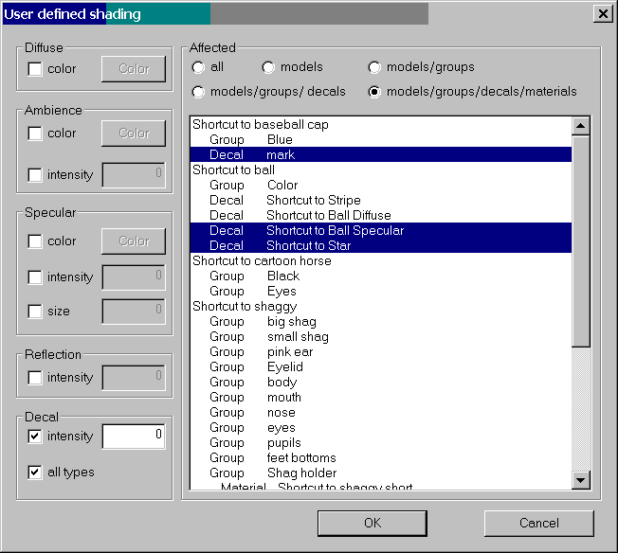Viewport: 618px width, 553px height.
Task: Click the list scrollbar thumb
Action: [x=580, y=241]
